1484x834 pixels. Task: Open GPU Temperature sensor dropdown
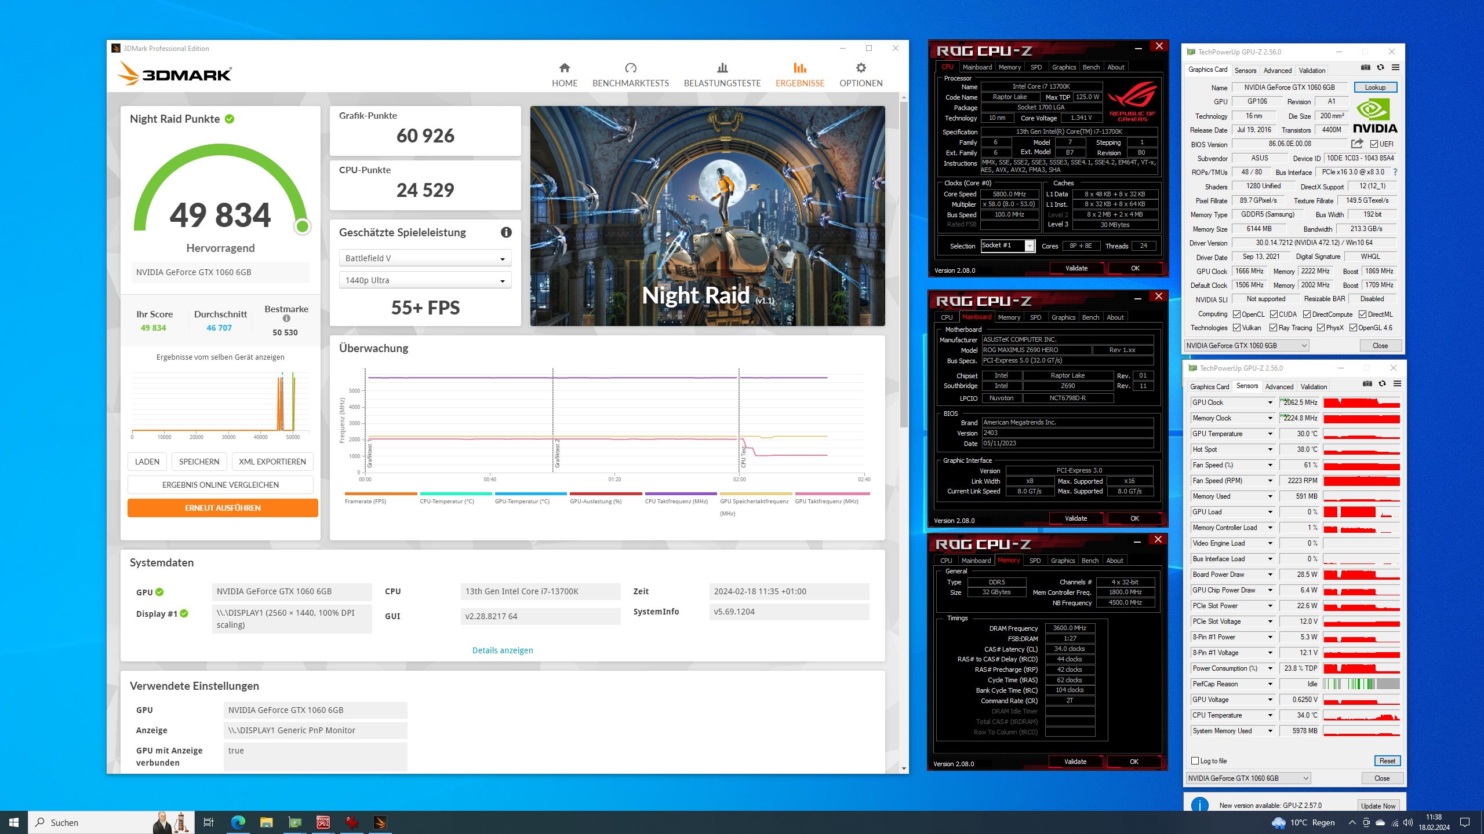[1270, 434]
